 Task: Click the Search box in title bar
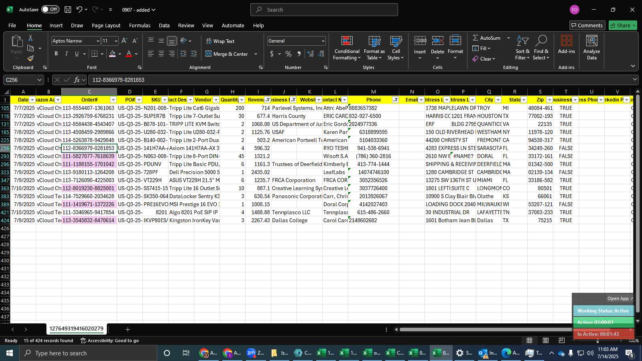coord(324,10)
